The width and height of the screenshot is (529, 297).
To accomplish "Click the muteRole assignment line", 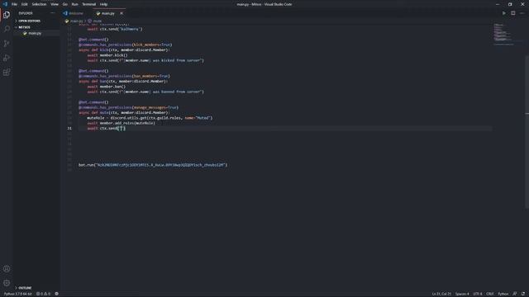I will (x=150, y=118).
